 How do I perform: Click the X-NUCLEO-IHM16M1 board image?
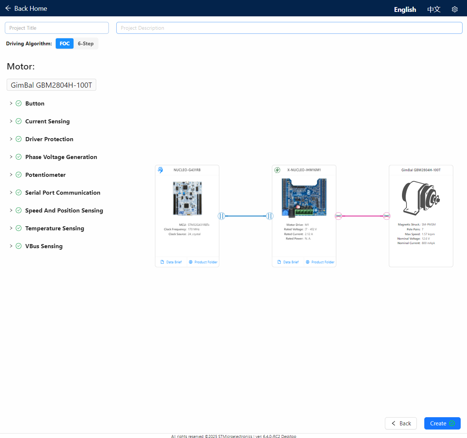304,197
